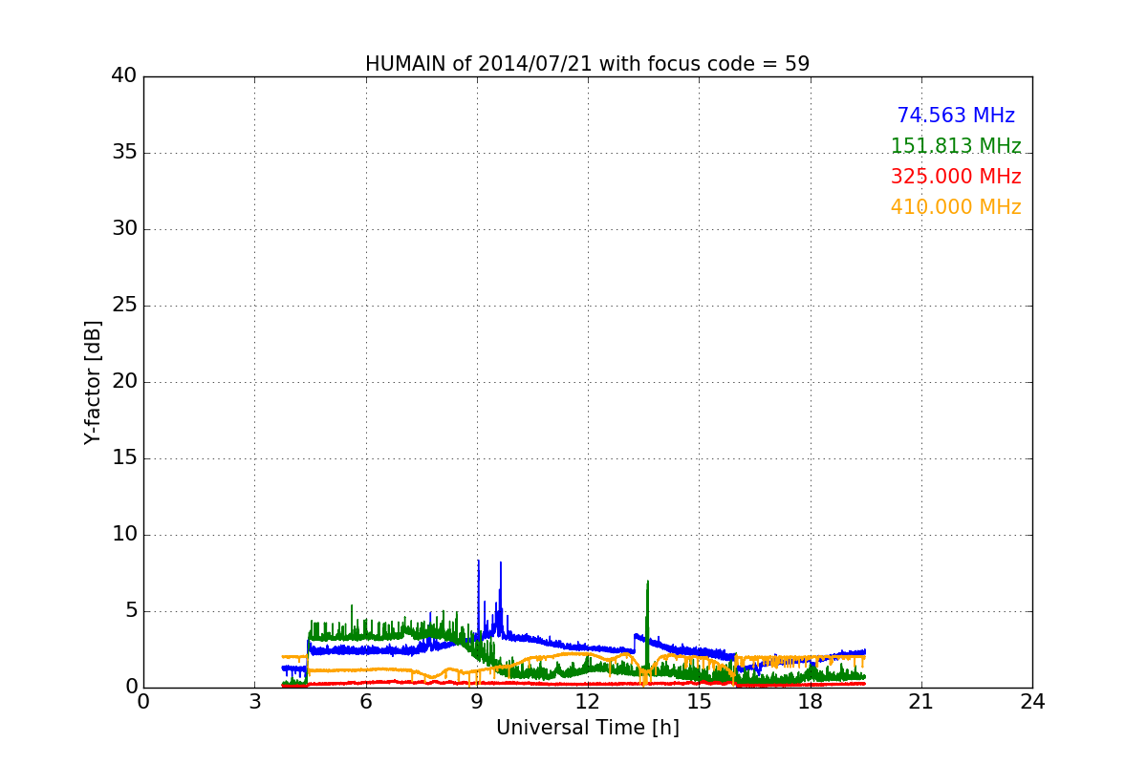Select the orange 410.000 MHz legend label
Viewport: 1147px width, 764px height.
coord(956,207)
